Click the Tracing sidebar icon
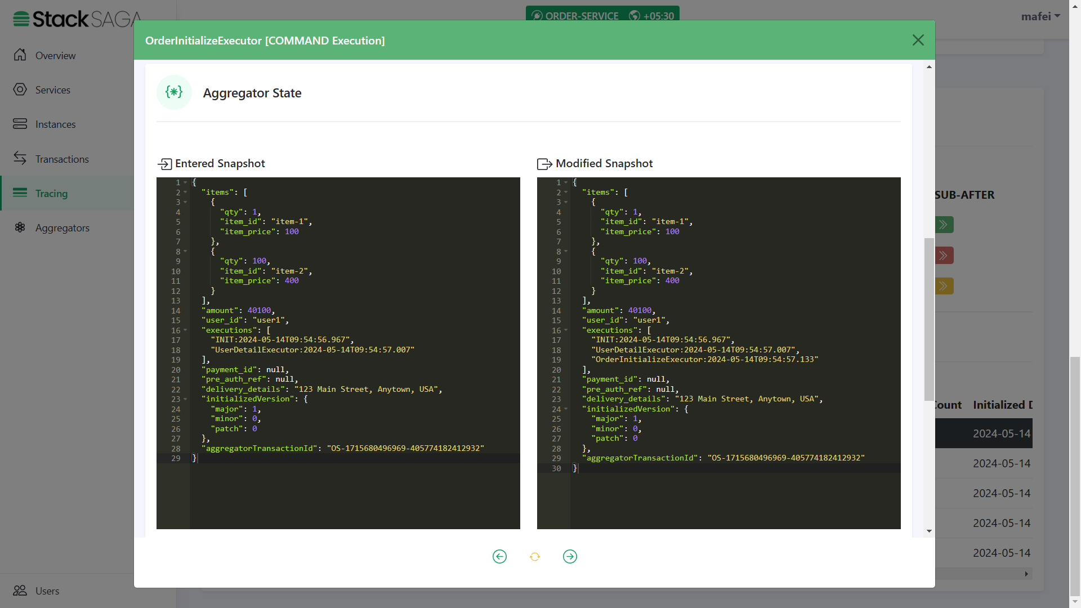Viewport: 1081px width, 608px height. 19,194
